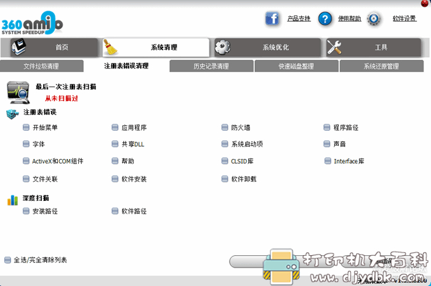Viewport: 431px width, 286px height.
Task: Check the CLSID库 option
Action: 225,161
